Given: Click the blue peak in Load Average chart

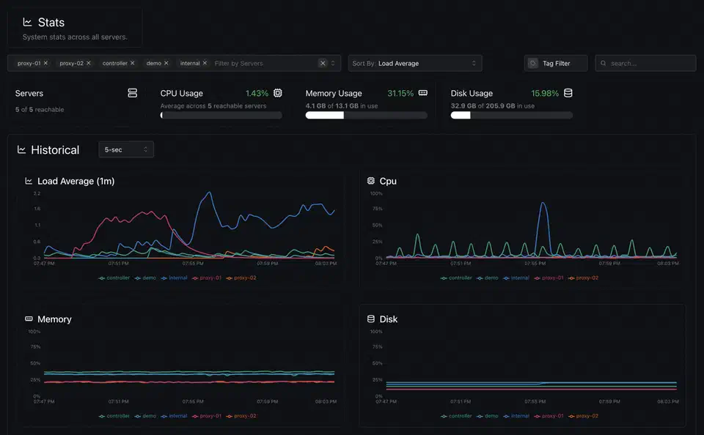Looking at the screenshot, I should 209,194.
